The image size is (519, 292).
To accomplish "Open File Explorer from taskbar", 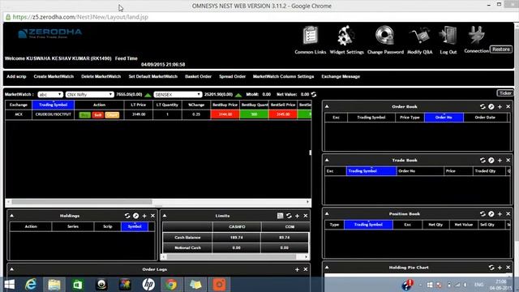I will [x=54, y=285].
